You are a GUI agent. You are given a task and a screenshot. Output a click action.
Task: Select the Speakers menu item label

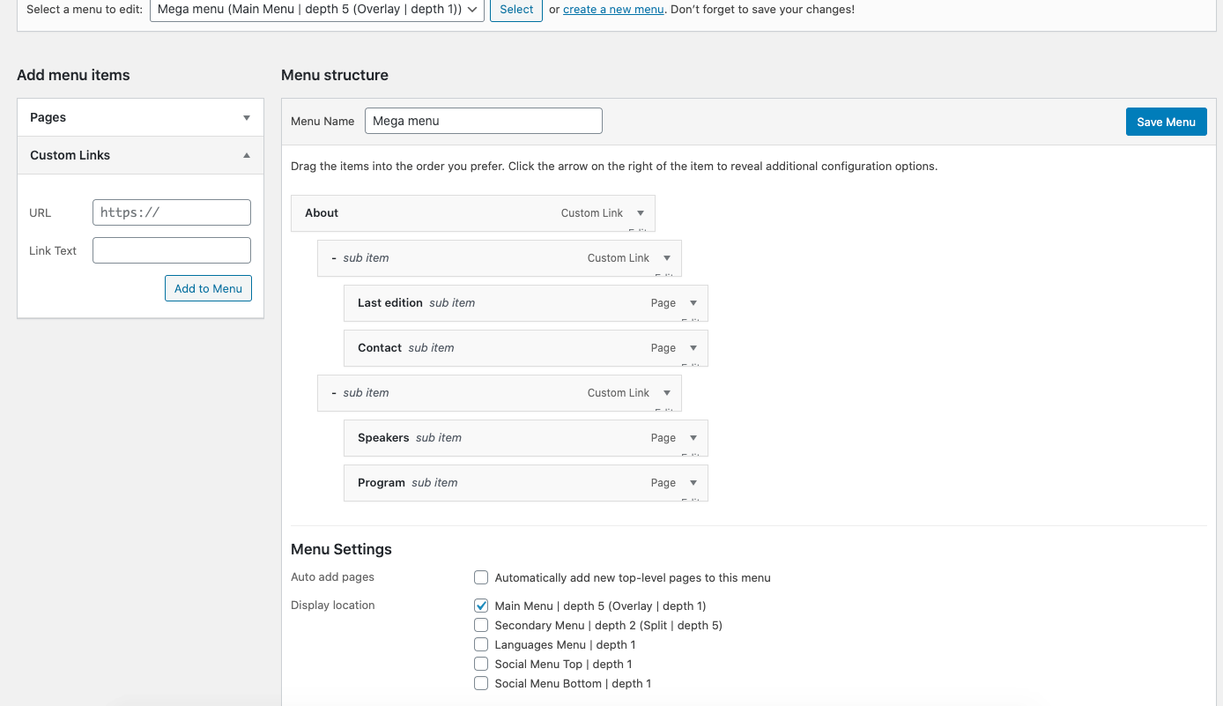coord(383,438)
